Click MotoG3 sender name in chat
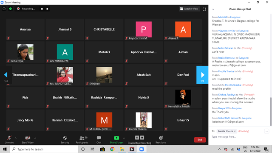The image size is (272, 153). pos(223,17)
